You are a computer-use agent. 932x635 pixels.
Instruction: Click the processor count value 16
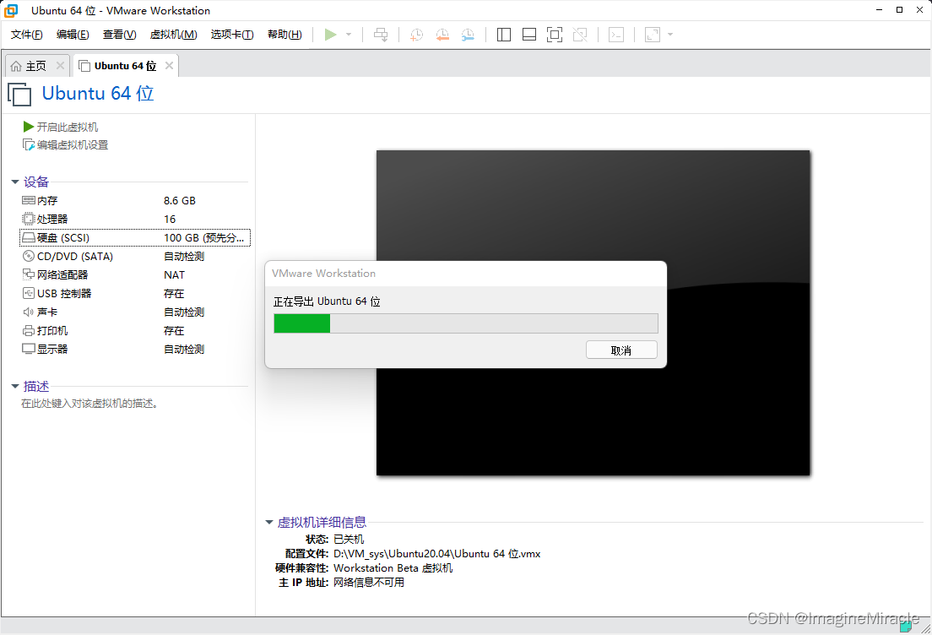(170, 219)
